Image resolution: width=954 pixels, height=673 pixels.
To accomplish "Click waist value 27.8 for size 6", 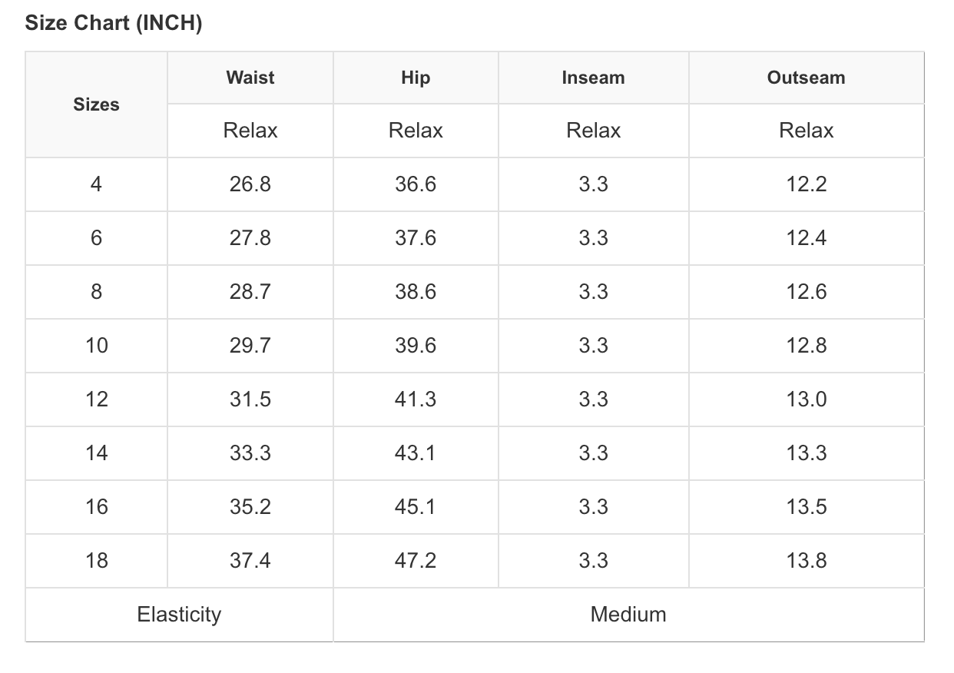I will [x=250, y=238].
